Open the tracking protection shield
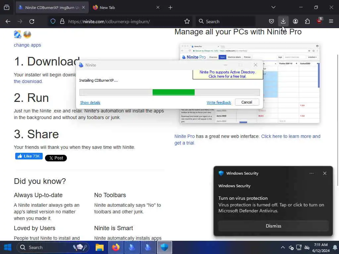Screen dimensions: 339x254 pyautogui.click(x=53, y=21)
